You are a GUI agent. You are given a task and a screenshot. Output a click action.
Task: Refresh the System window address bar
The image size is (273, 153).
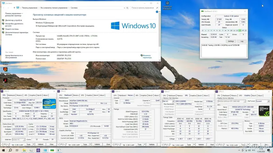click(x=127, y=8)
